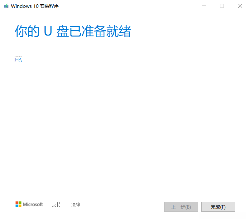Click the Microsoft logo in the footer
The width and height of the screenshot is (250, 222).
point(29,204)
